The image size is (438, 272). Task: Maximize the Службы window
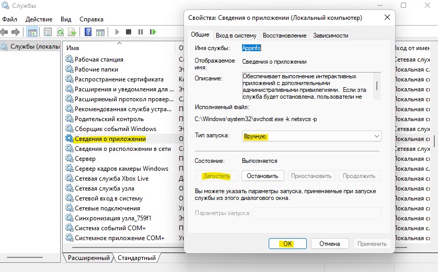[404, 5]
